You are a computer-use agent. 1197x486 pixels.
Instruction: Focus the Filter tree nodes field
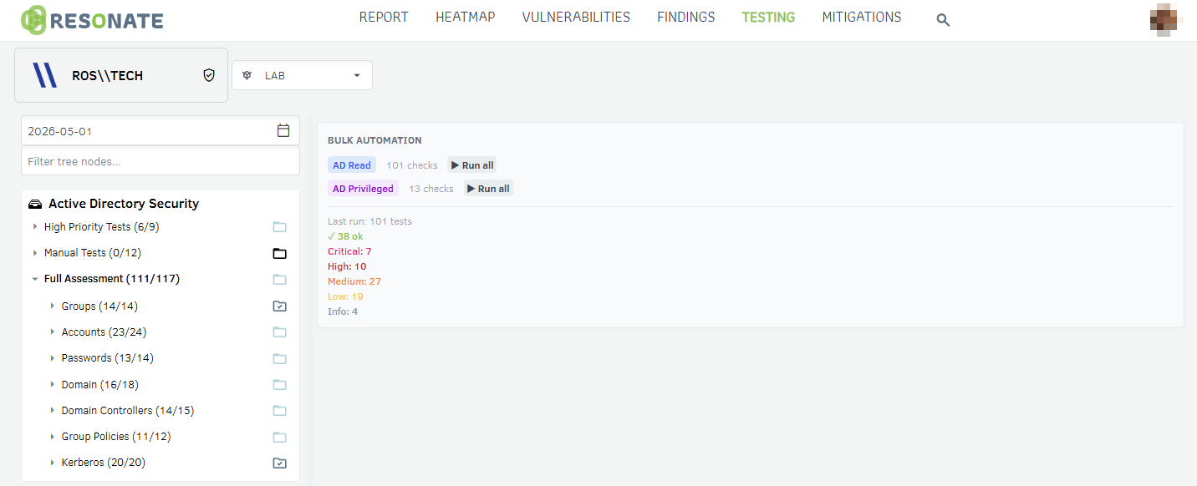[x=160, y=161]
